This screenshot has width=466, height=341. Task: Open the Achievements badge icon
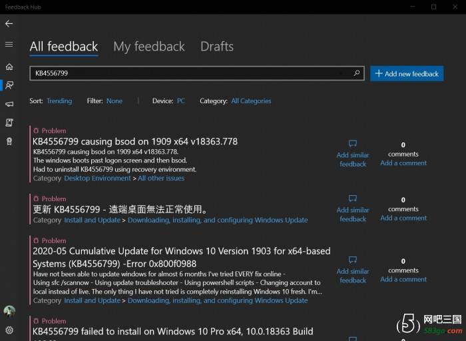(x=9, y=141)
